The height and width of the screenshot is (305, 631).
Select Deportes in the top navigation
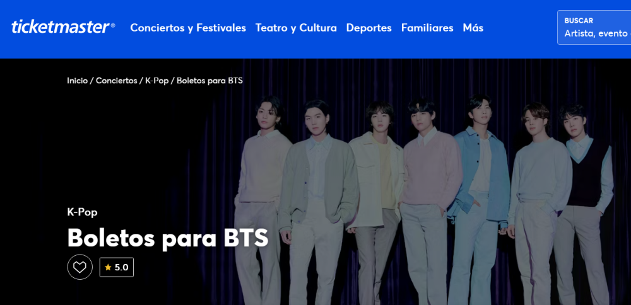[x=369, y=28]
